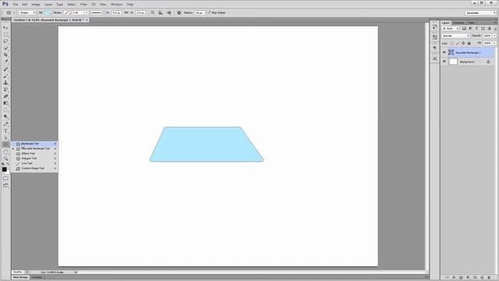Image resolution: width=499 pixels, height=281 pixels.
Task: Click the stroke color swatch in options bar
Action: tap(67, 12)
